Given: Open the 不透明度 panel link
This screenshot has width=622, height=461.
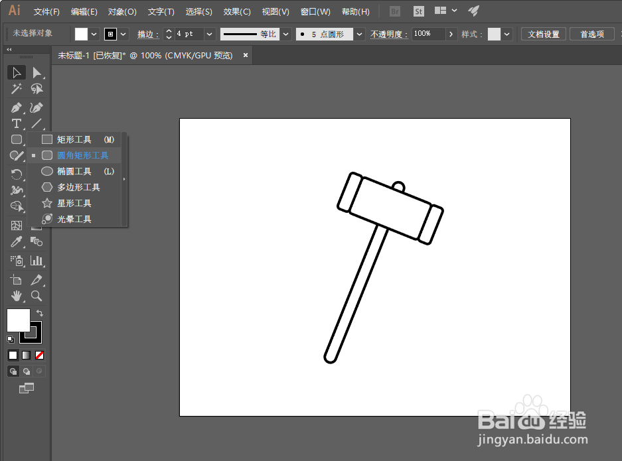Looking at the screenshot, I should (x=389, y=34).
